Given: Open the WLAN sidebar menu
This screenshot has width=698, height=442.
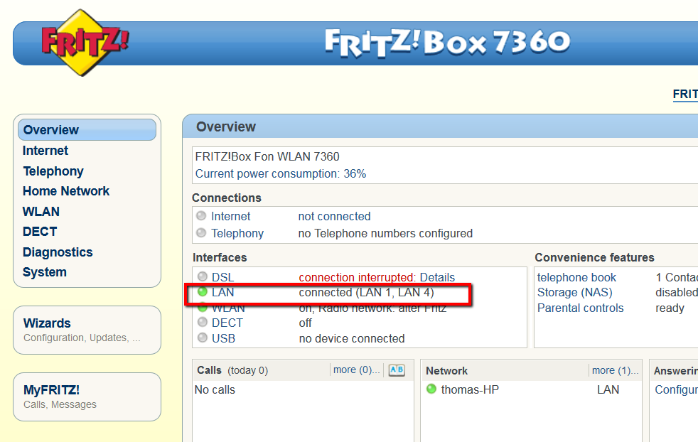Looking at the screenshot, I should [41, 212].
